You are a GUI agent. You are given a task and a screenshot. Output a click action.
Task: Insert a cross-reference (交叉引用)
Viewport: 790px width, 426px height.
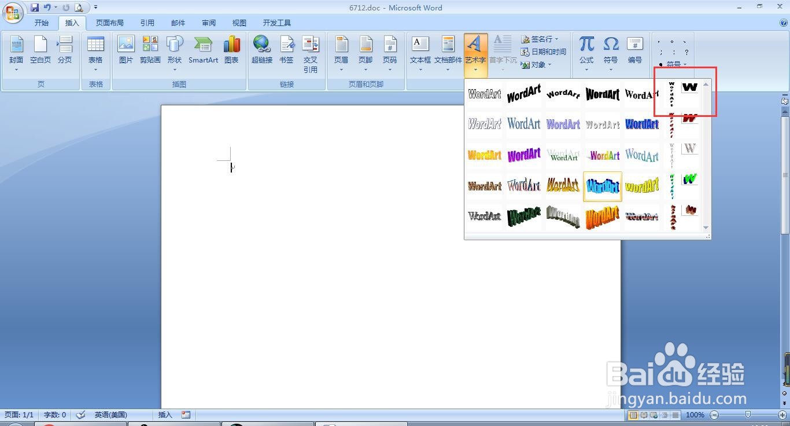click(311, 54)
